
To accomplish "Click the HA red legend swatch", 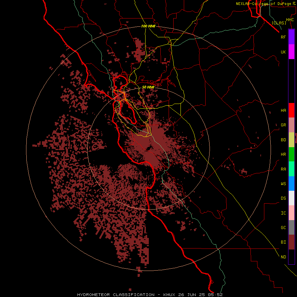I will tap(291, 110).
